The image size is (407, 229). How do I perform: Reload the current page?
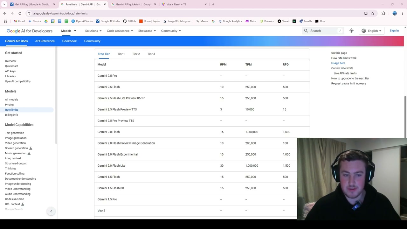20,13
